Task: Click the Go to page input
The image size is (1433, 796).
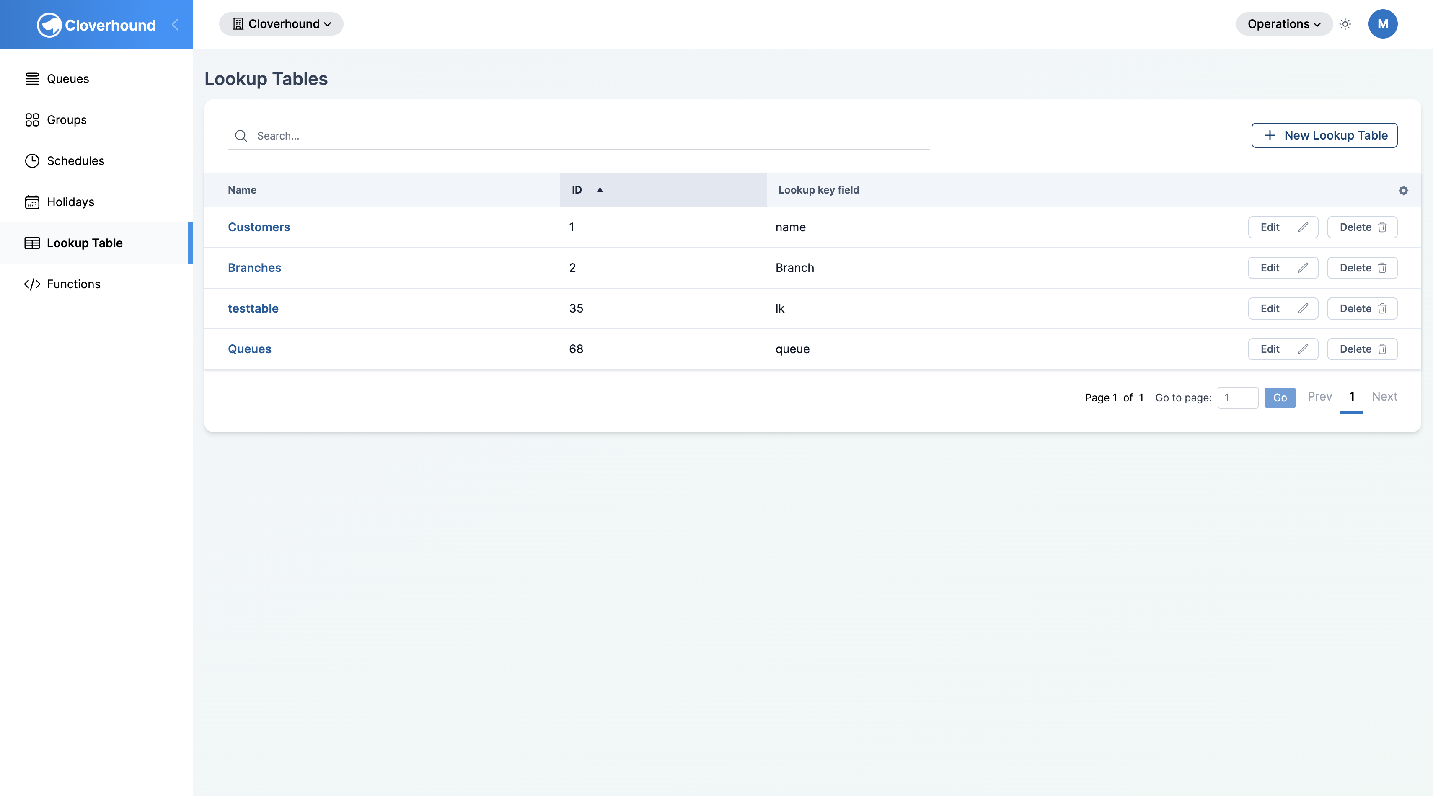Action: (1238, 398)
